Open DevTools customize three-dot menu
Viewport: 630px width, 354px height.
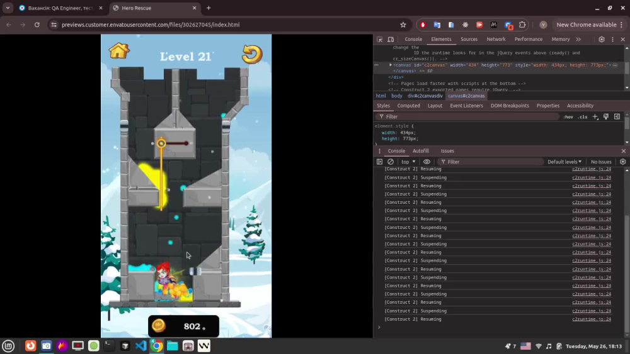point(613,39)
